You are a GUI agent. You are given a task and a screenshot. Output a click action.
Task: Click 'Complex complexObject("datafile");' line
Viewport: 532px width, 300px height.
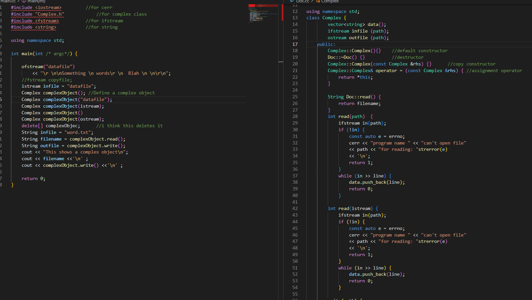click(67, 99)
